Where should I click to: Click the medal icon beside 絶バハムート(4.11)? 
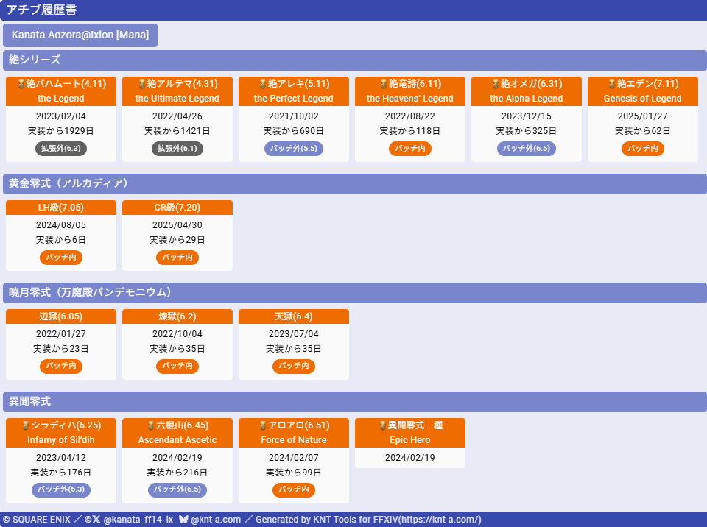pos(21,85)
